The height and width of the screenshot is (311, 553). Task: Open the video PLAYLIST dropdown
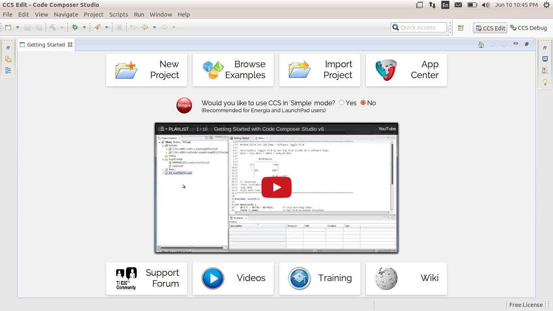(x=173, y=129)
